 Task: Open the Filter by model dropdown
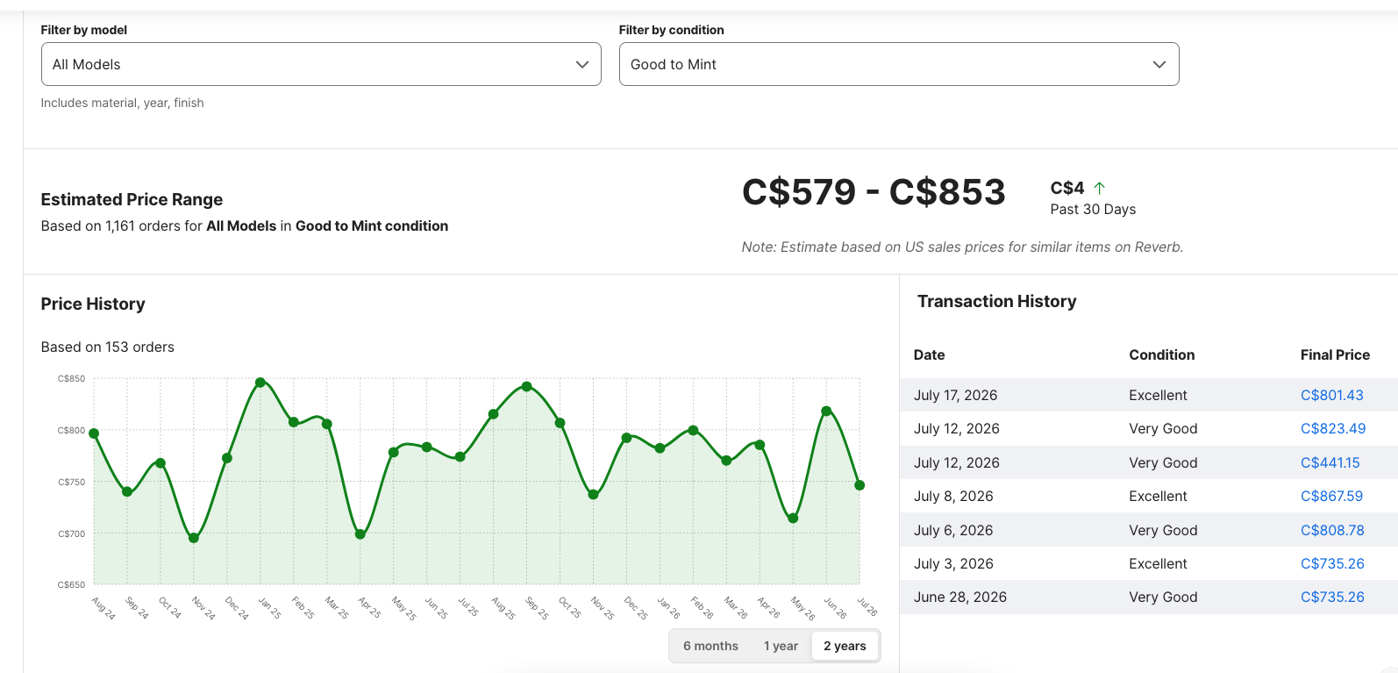321,64
